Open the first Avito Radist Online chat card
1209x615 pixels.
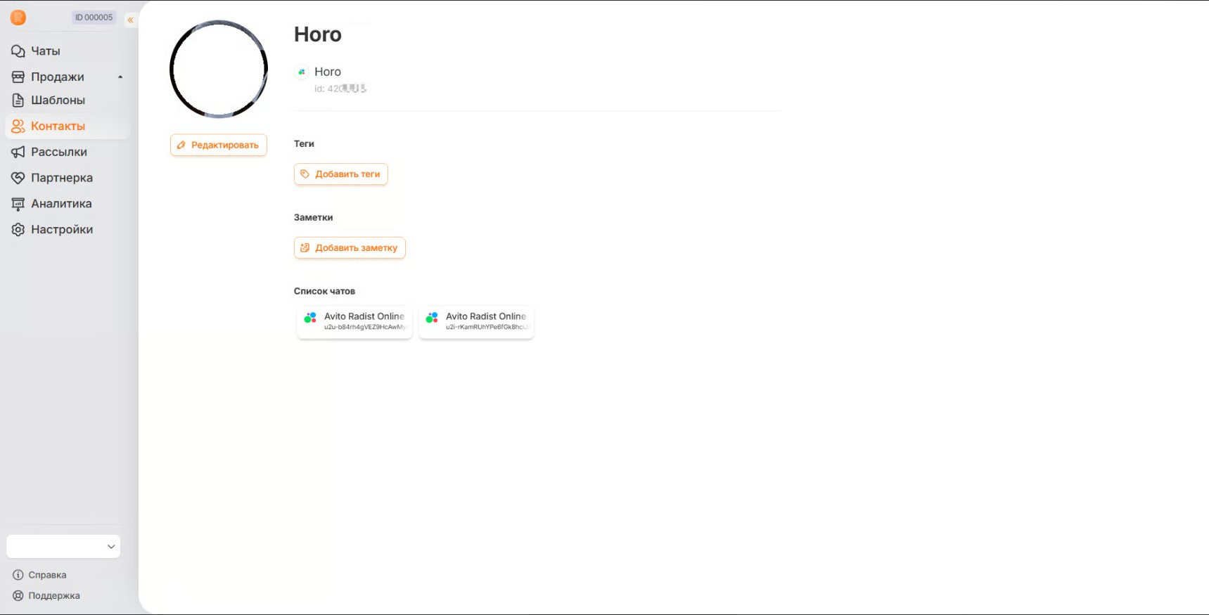[x=355, y=321]
